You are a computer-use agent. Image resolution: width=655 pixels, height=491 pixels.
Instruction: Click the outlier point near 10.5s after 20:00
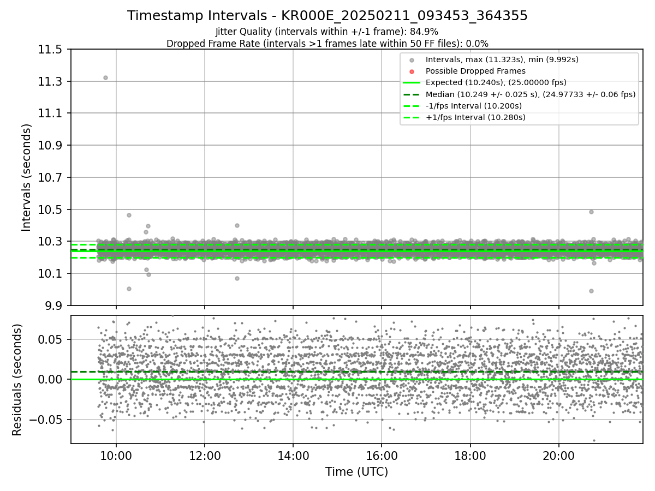[x=591, y=212]
